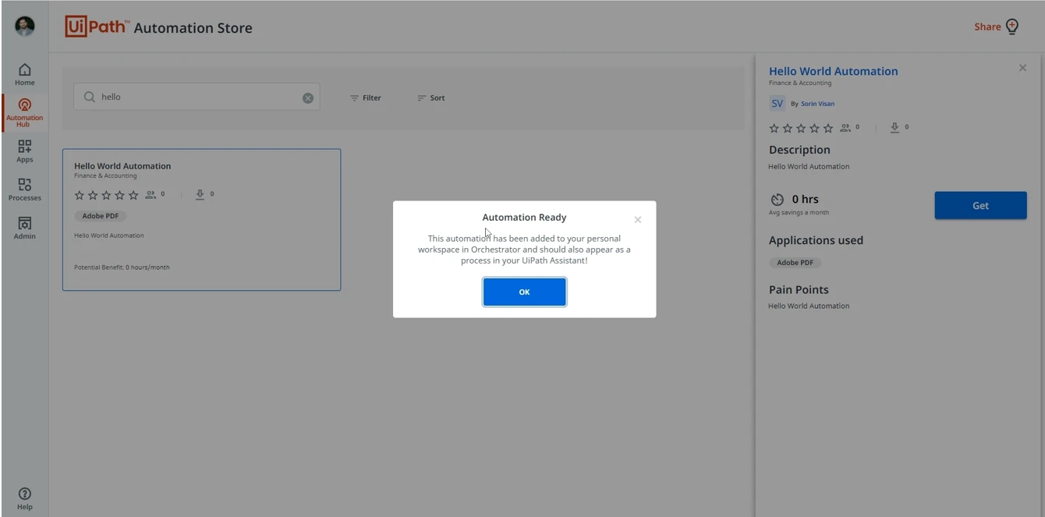Close the Automation Ready dialog
Viewport: 1045px width, 517px height.
[638, 220]
